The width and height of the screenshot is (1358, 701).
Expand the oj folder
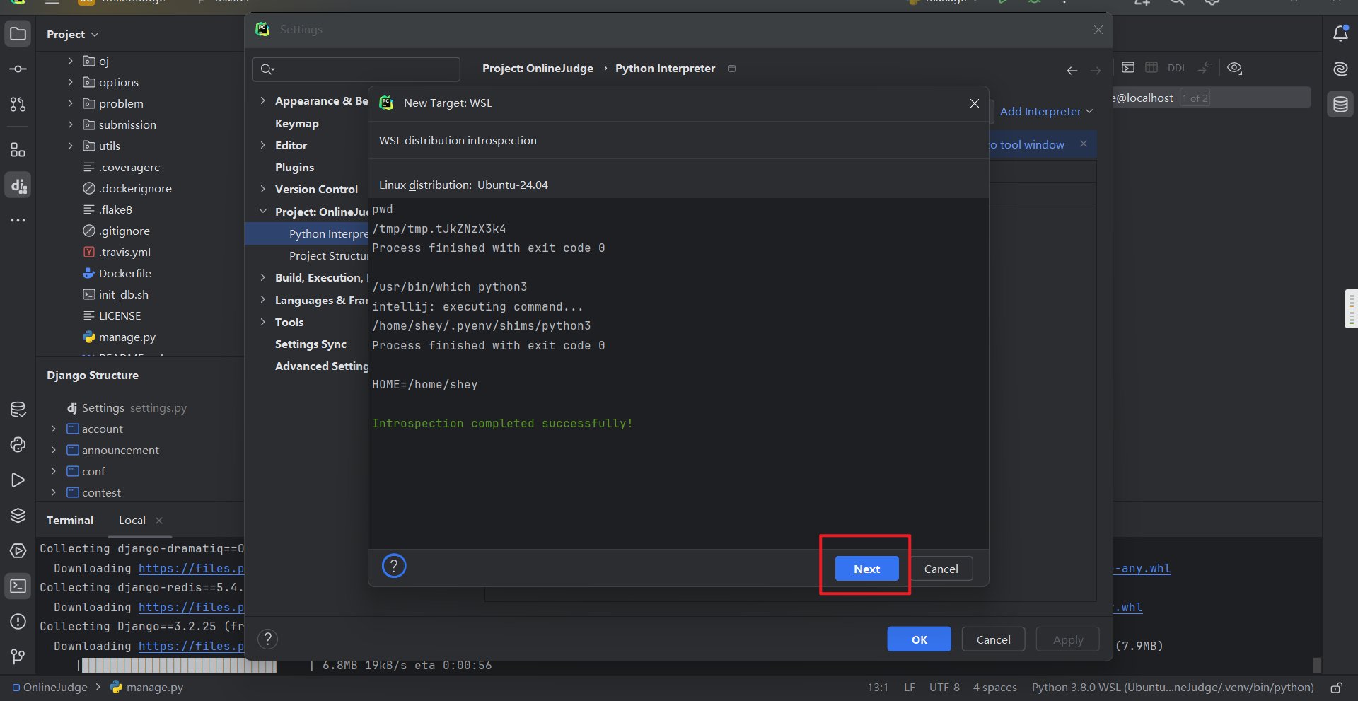pyautogui.click(x=70, y=61)
